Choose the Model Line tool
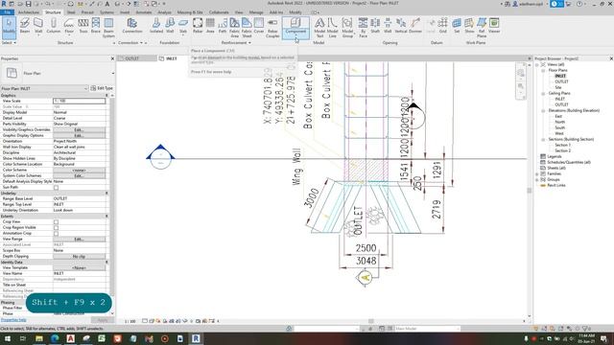Screen dimensions: 614x345 (x=333, y=28)
